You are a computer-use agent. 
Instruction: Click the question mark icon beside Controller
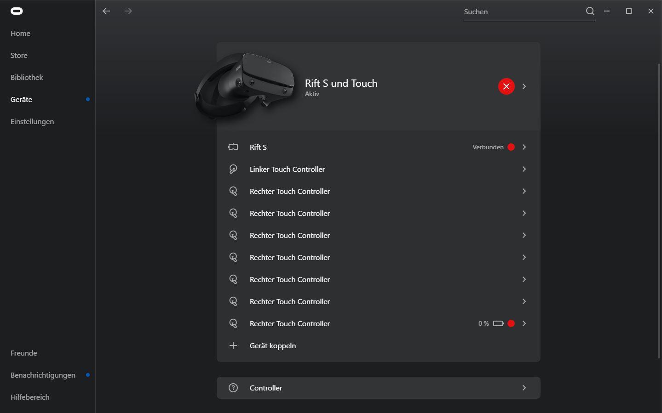coord(233,388)
